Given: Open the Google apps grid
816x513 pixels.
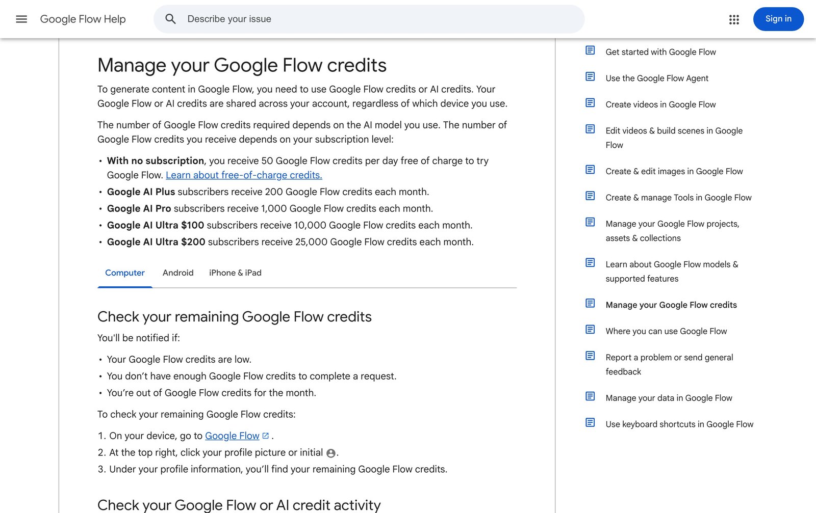Looking at the screenshot, I should (734, 19).
